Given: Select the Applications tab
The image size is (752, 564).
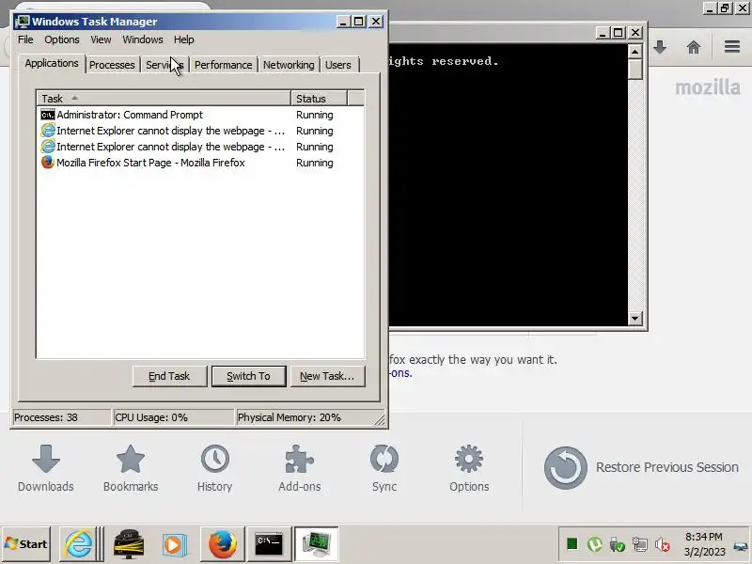Looking at the screenshot, I should [x=52, y=63].
